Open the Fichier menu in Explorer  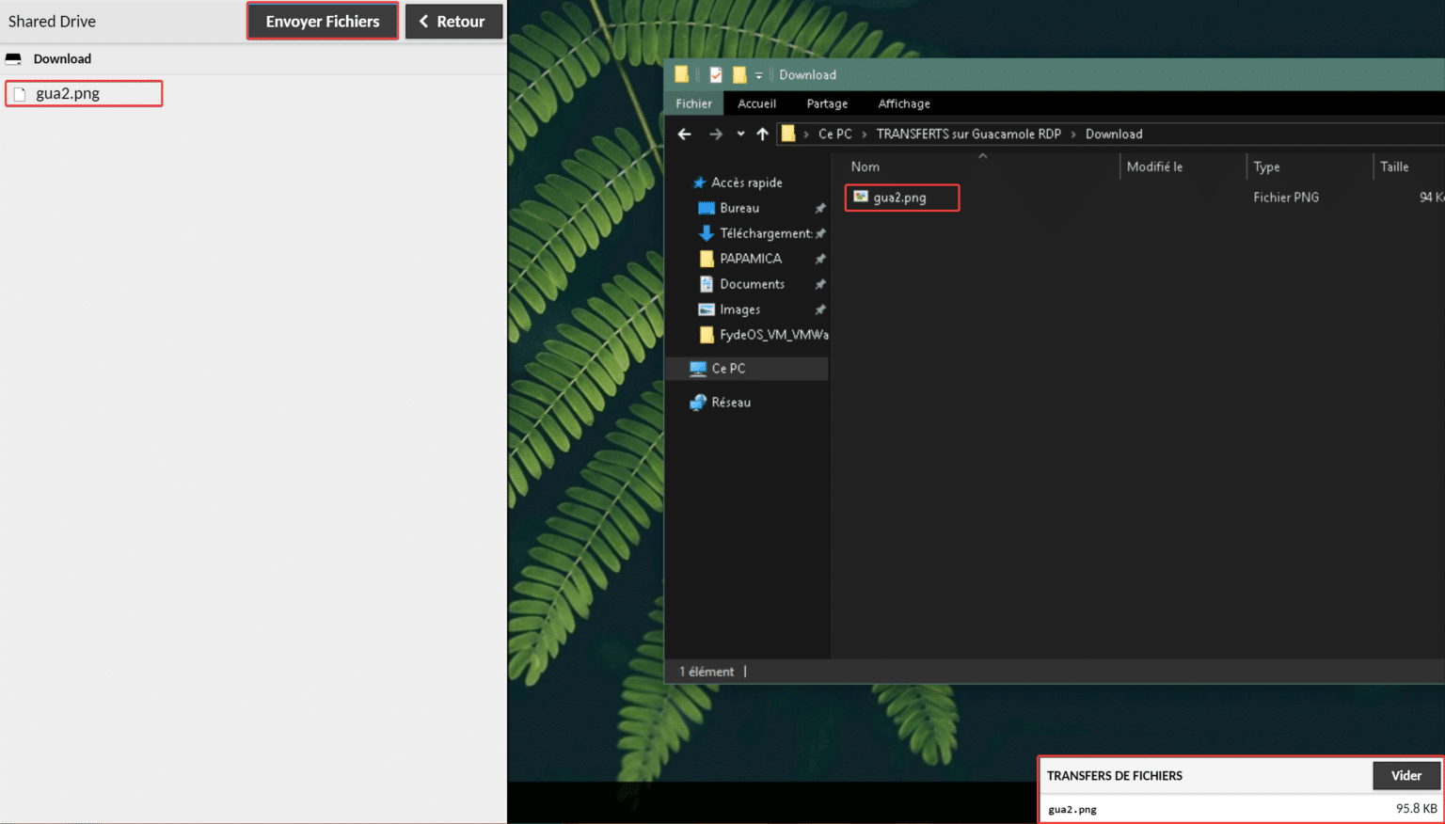[x=693, y=103]
